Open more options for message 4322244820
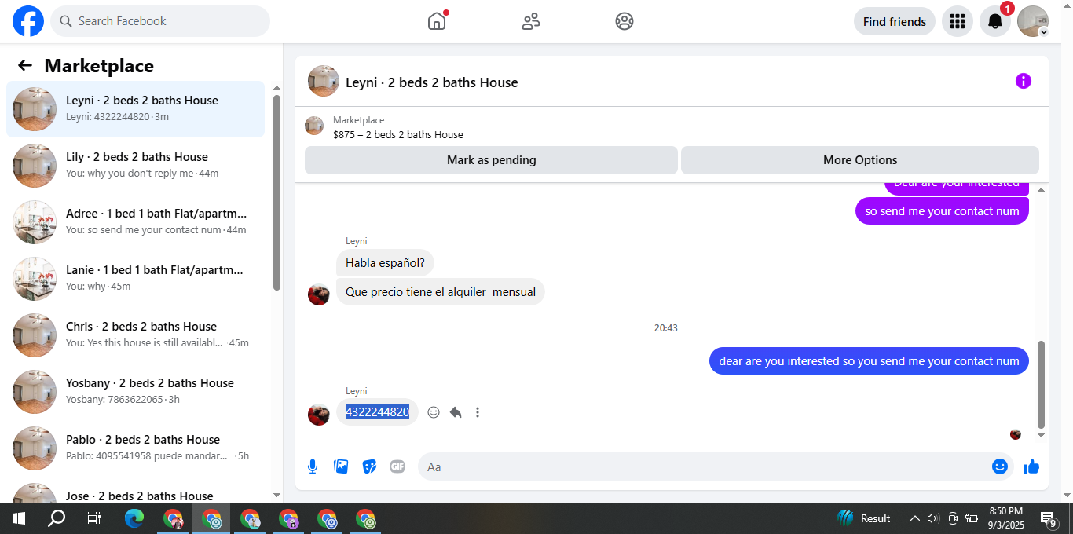The height and width of the screenshot is (534, 1073). [478, 412]
